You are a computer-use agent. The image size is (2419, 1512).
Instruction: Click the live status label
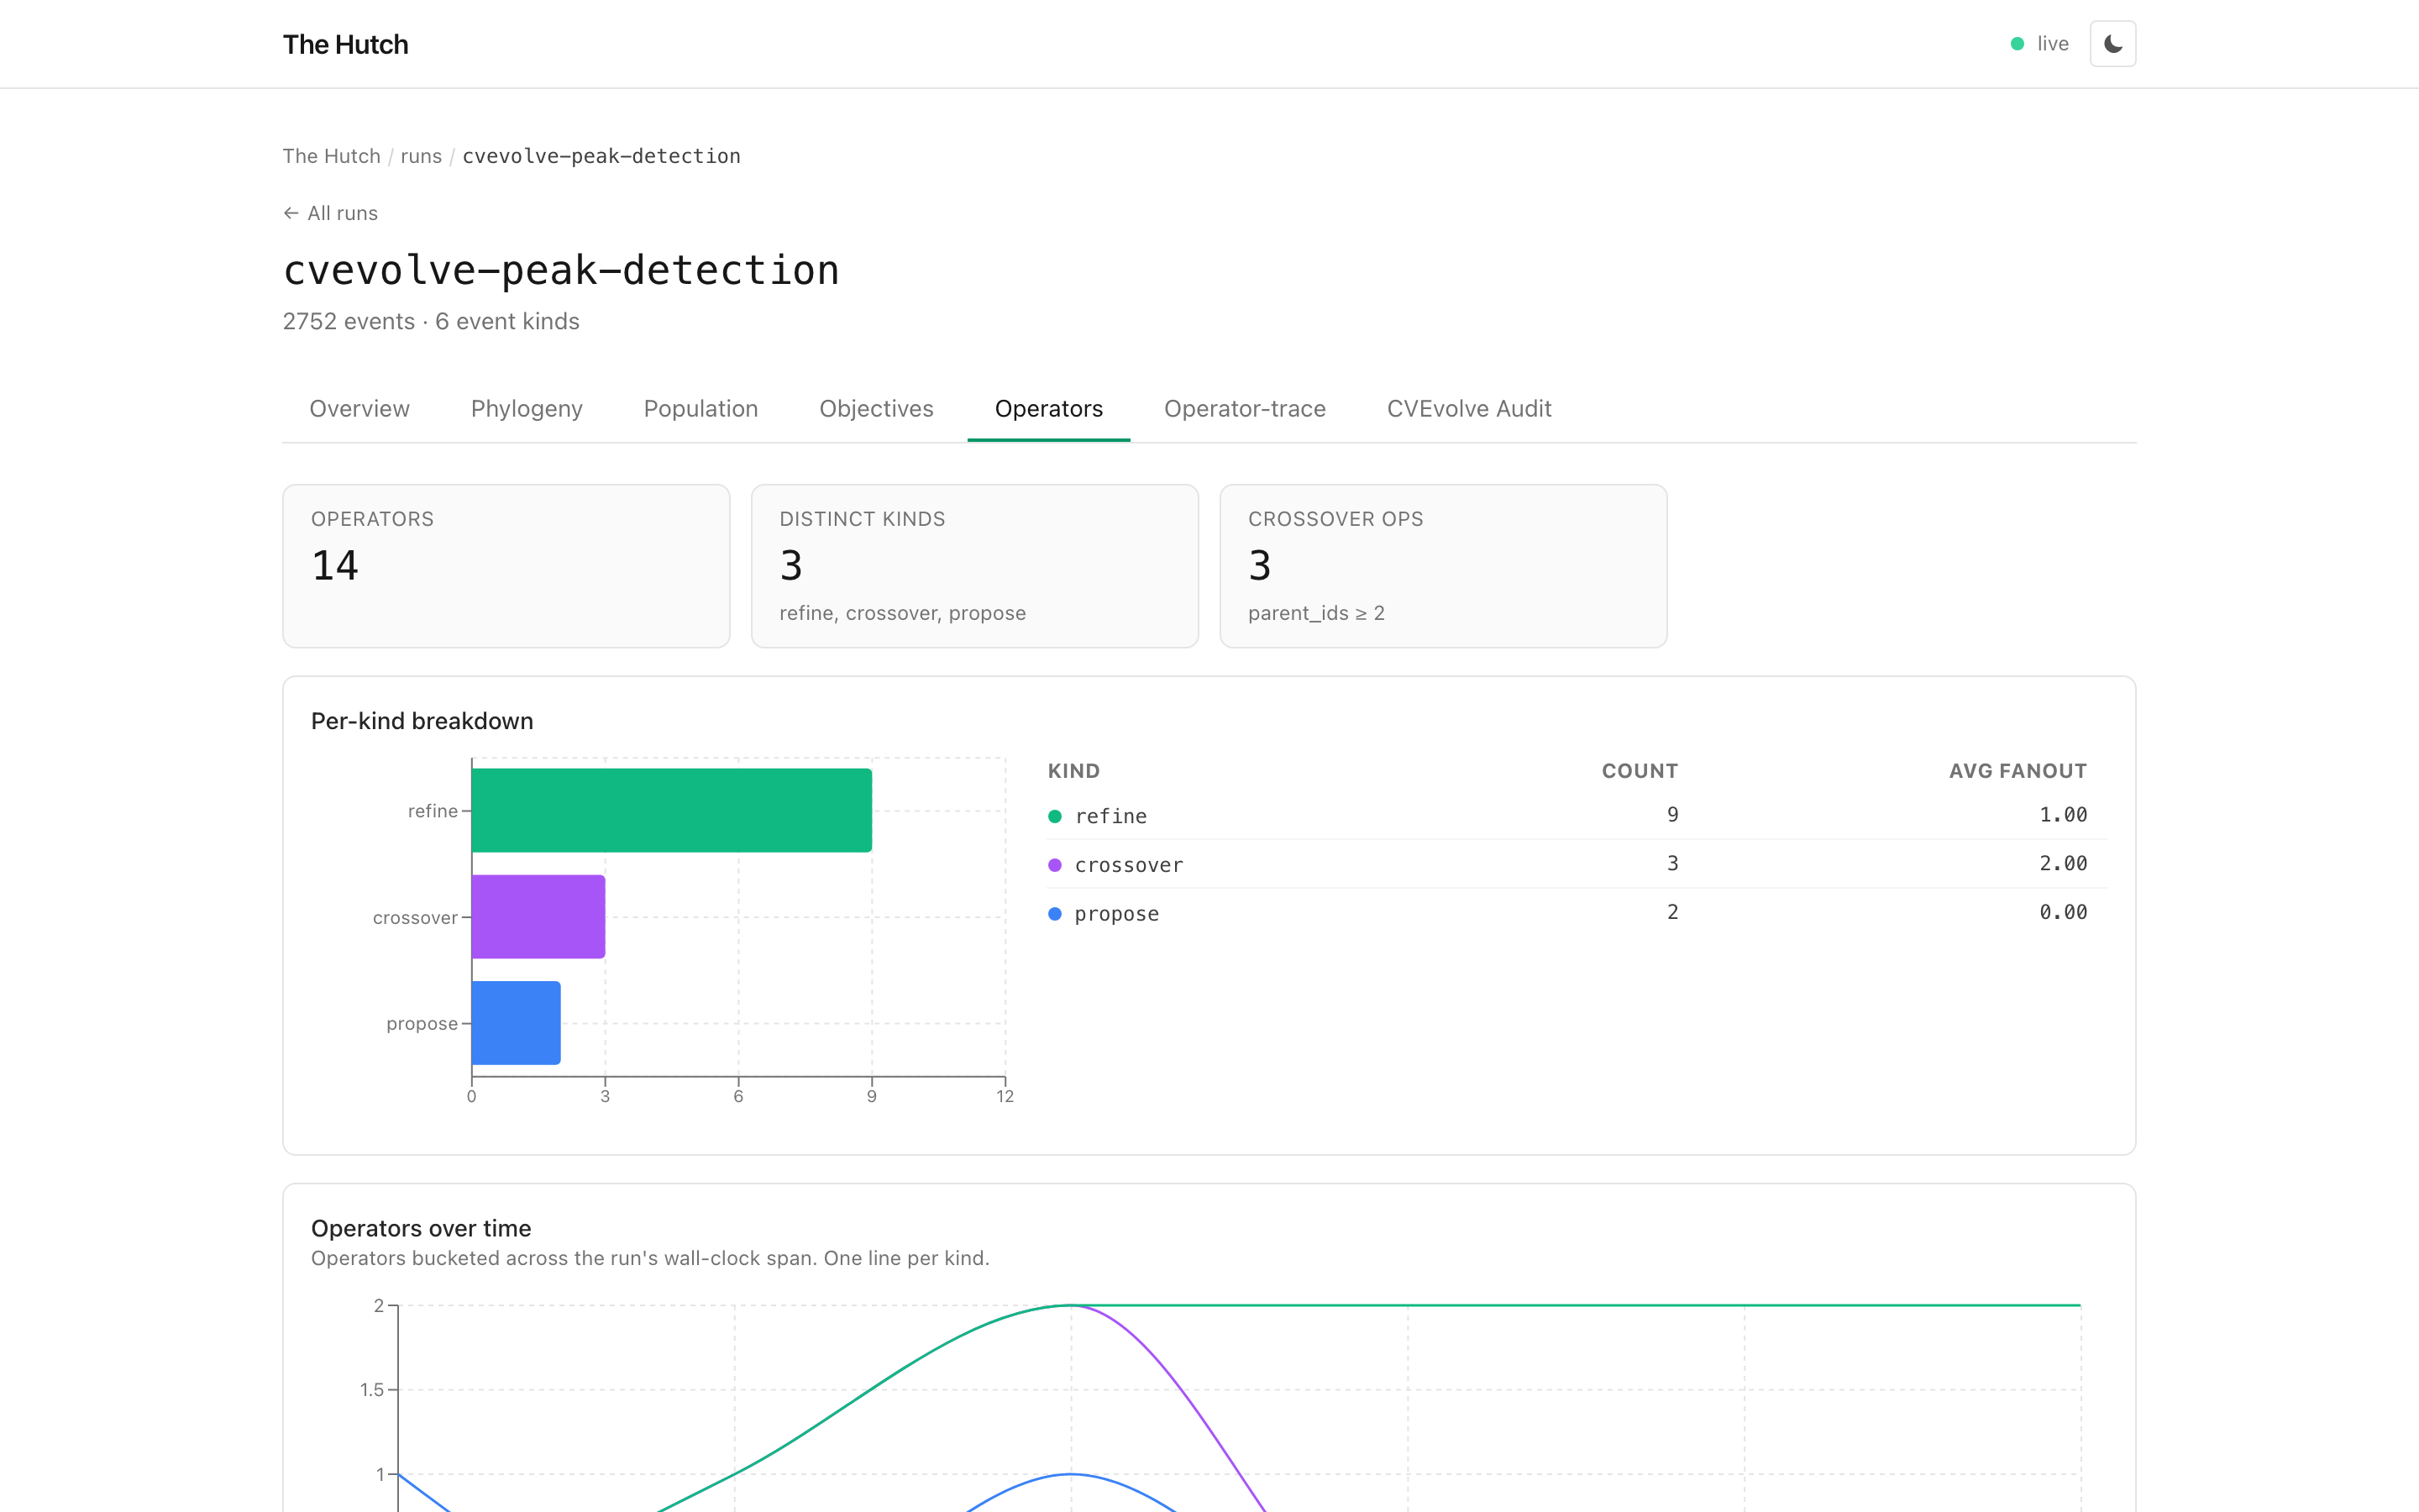[x=2052, y=44]
